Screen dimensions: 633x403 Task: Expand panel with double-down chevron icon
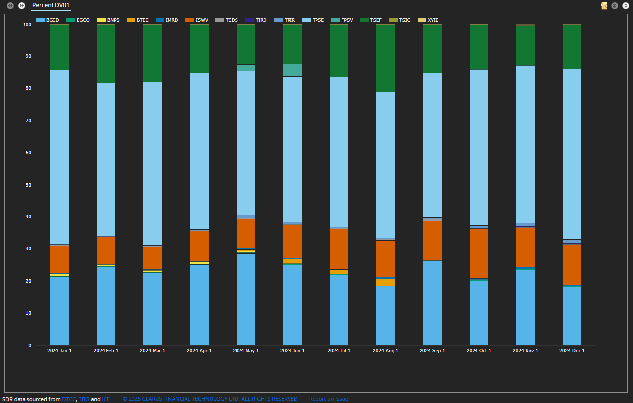(615, 6)
